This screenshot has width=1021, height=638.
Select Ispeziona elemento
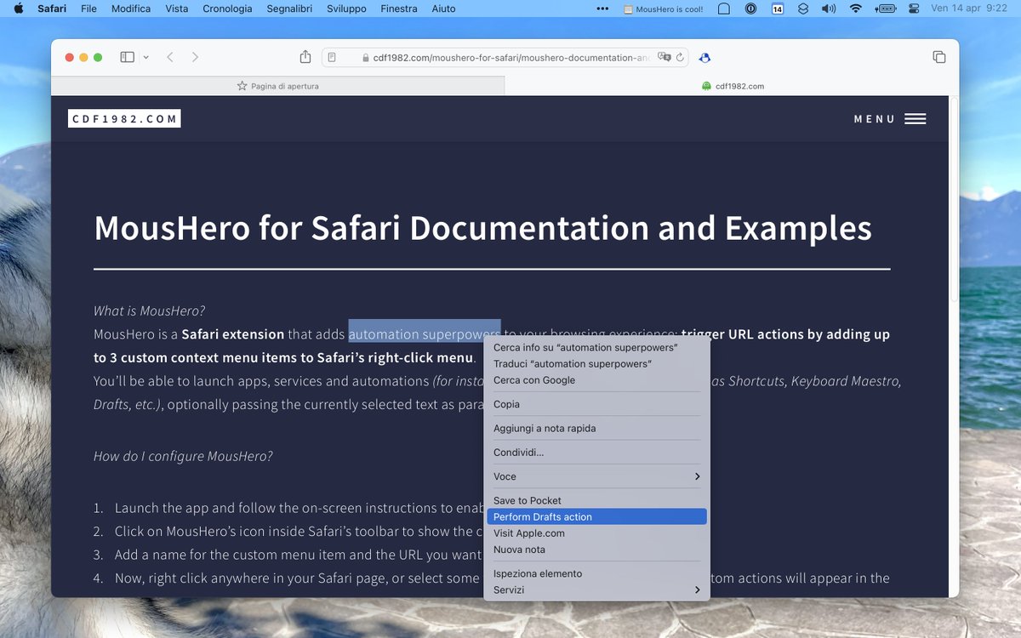click(596, 573)
